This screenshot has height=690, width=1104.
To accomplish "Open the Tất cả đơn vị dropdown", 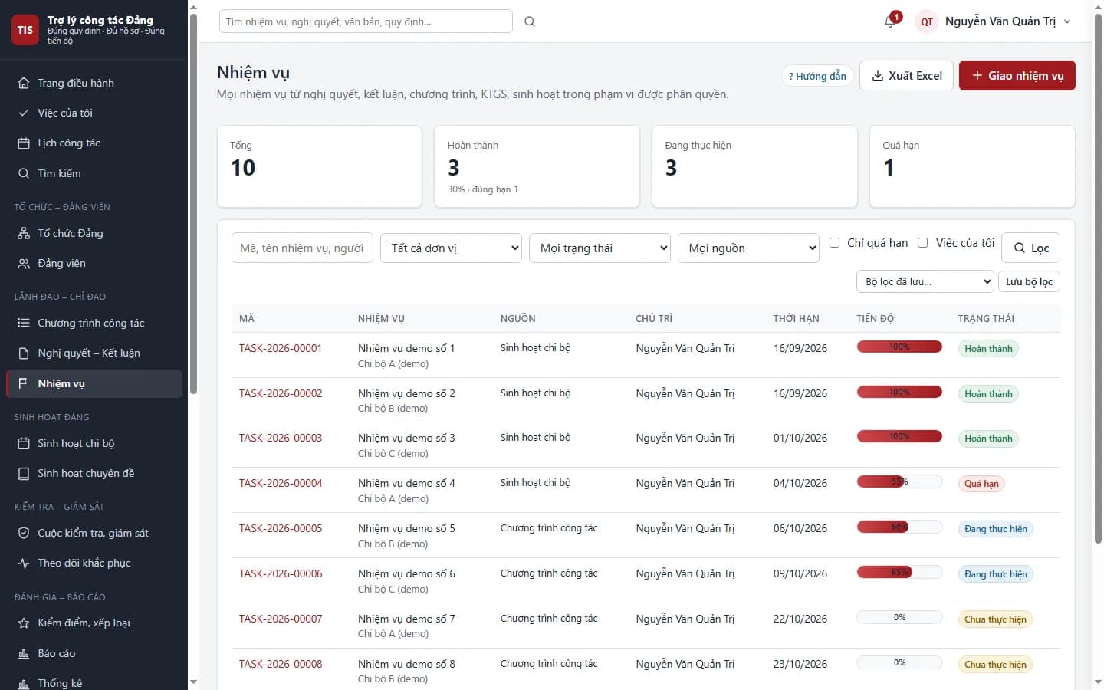I will [x=451, y=248].
